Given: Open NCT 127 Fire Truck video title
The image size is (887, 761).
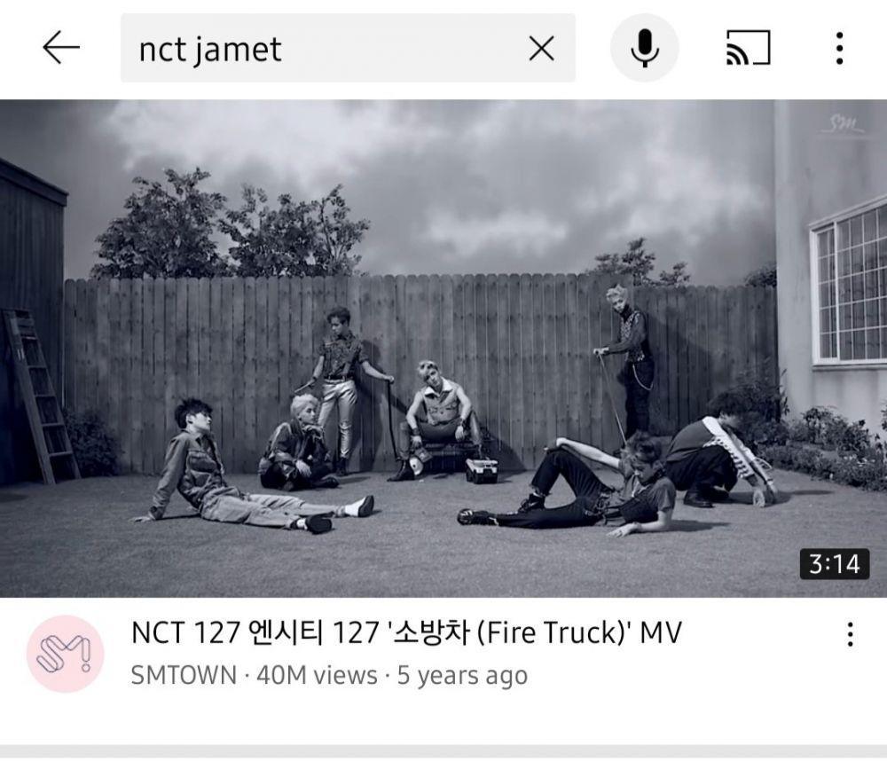Looking at the screenshot, I should tap(406, 632).
